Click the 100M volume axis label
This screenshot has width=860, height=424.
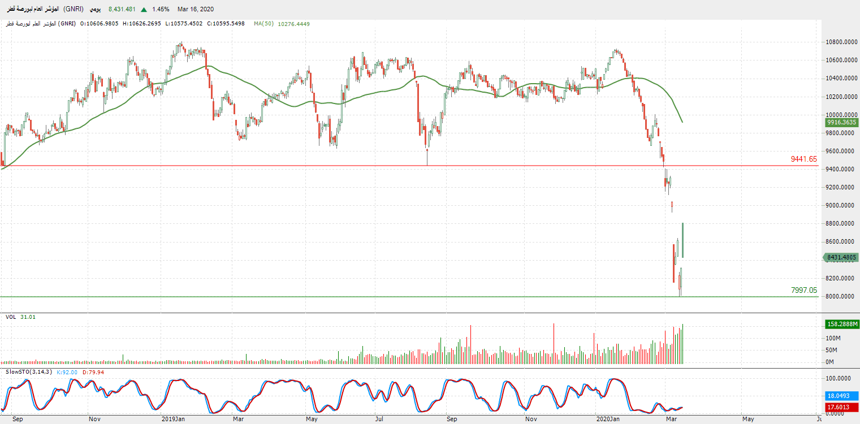point(833,338)
